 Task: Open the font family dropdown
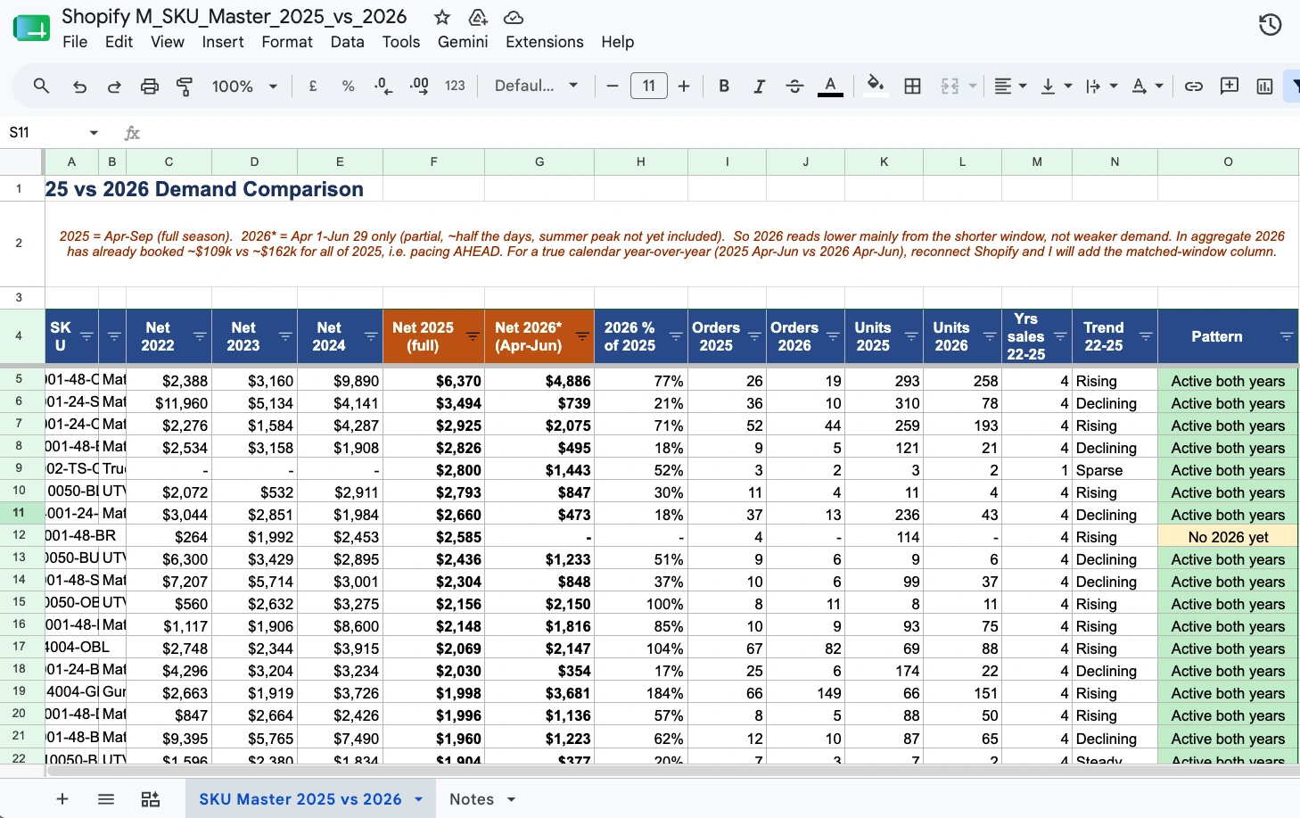click(x=536, y=87)
